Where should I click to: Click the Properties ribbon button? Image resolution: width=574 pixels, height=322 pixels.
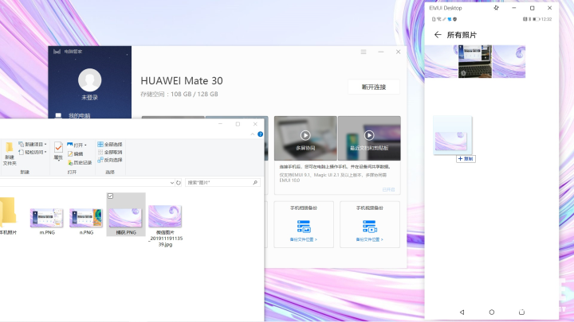point(58,152)
